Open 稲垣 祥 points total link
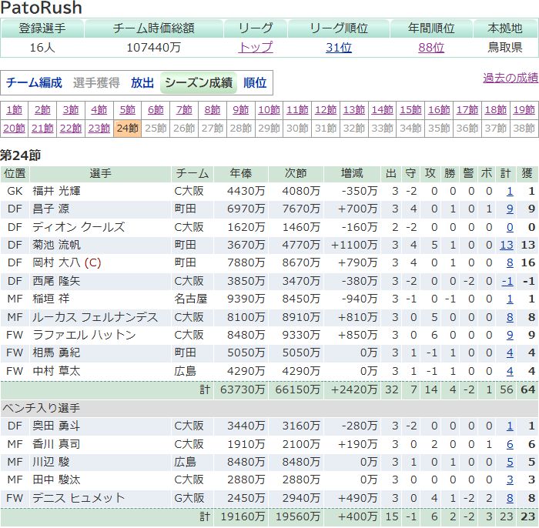 tap(510, 299)
